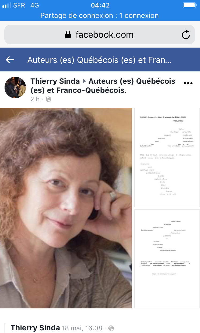Open the large portrait photo of the woman
200x333 pixels.
(x=66, y=208)
